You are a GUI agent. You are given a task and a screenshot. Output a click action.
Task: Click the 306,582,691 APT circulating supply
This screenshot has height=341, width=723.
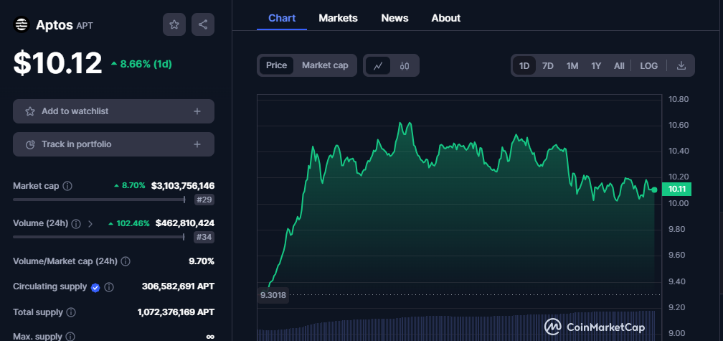click(178, 286)
